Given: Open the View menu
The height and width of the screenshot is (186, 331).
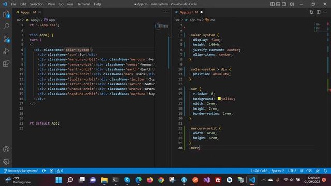Looking at the screenshot, I should [51, 4].
